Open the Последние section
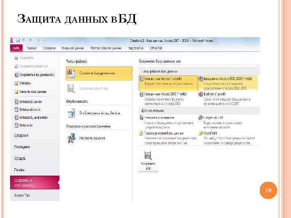The width and height of the screenshot is (291, 218). pos(22,147)
